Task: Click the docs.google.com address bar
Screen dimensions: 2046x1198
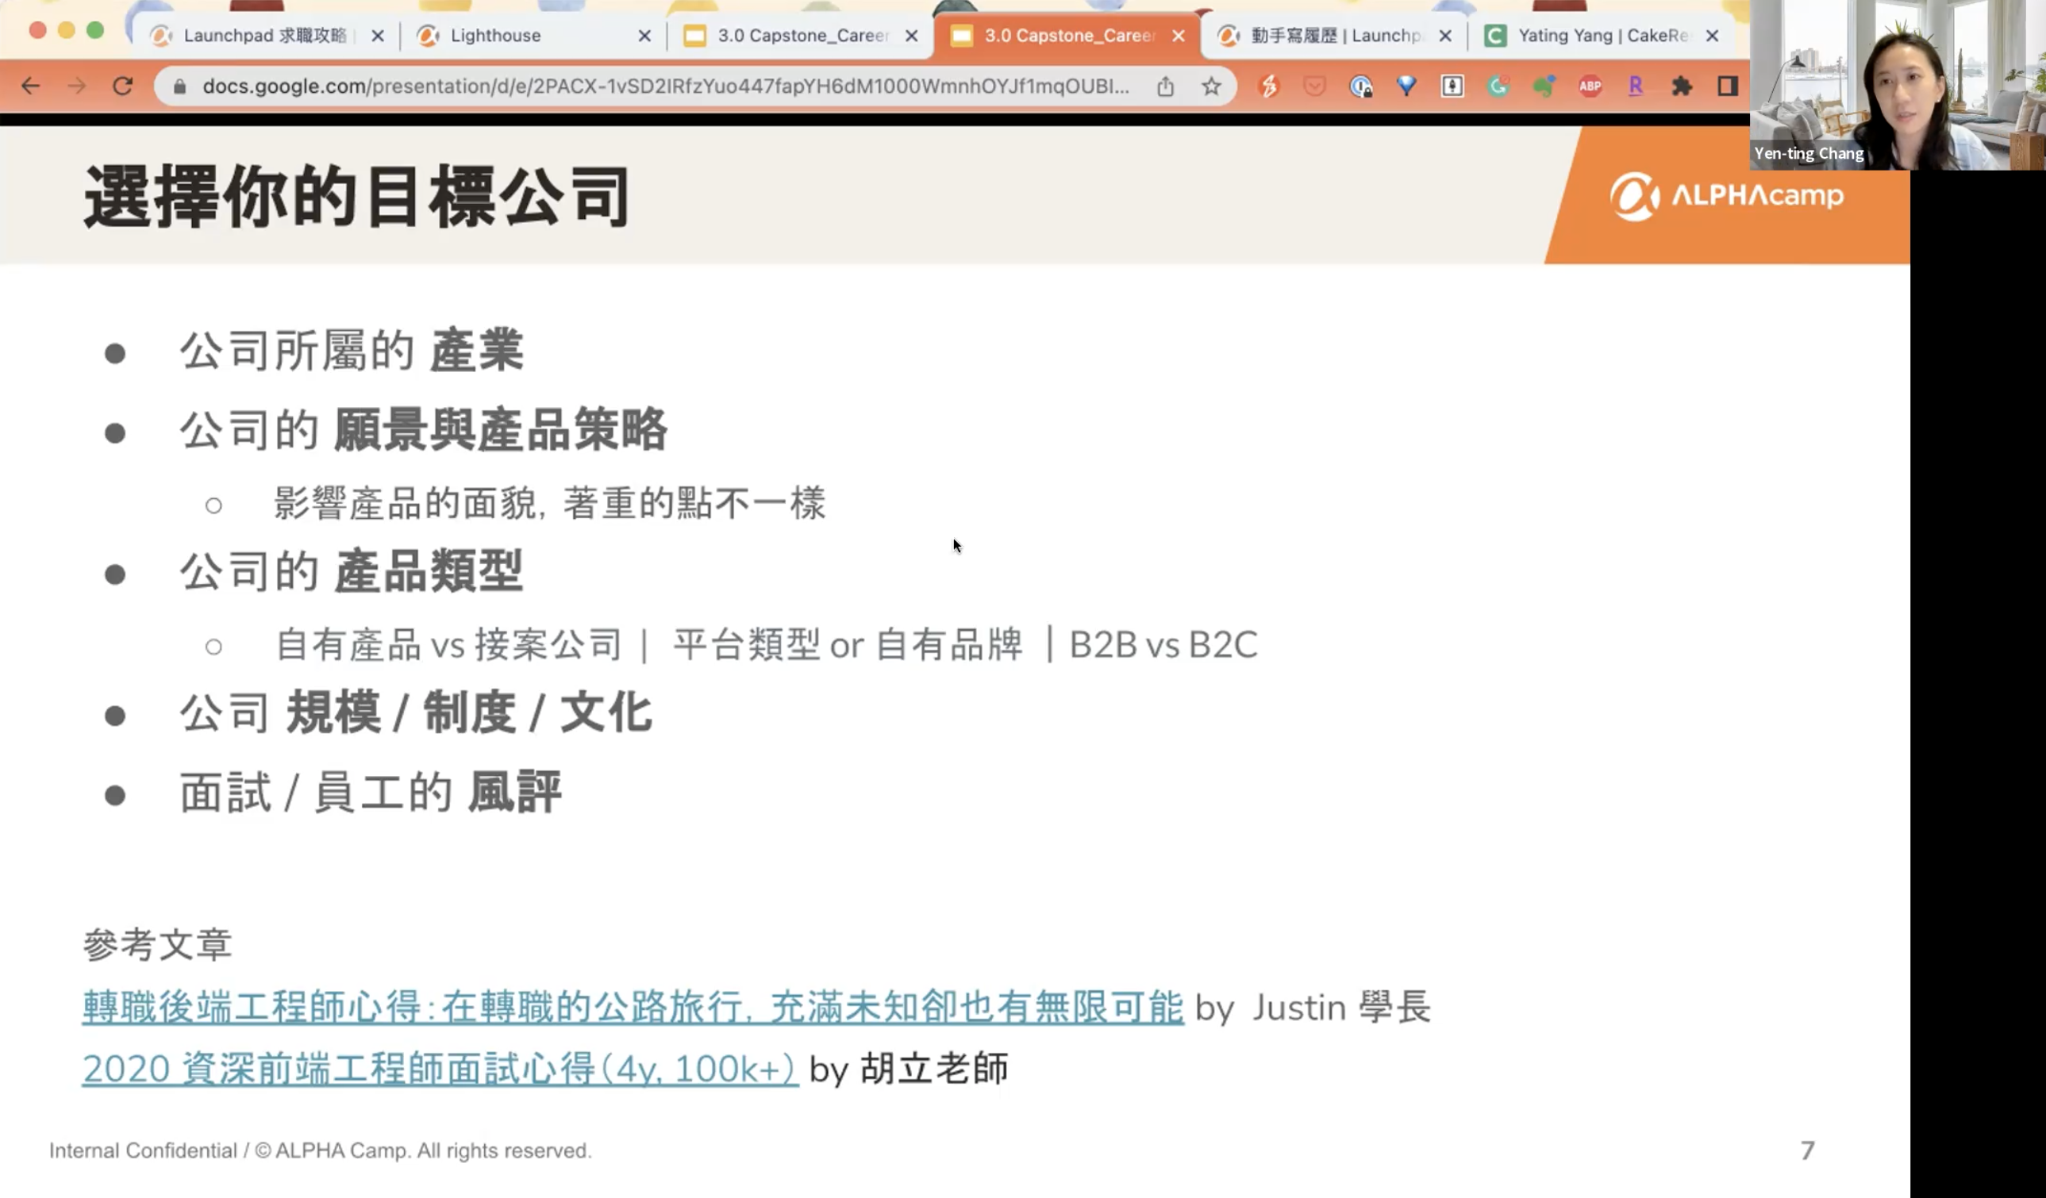Action: point(664,86)
